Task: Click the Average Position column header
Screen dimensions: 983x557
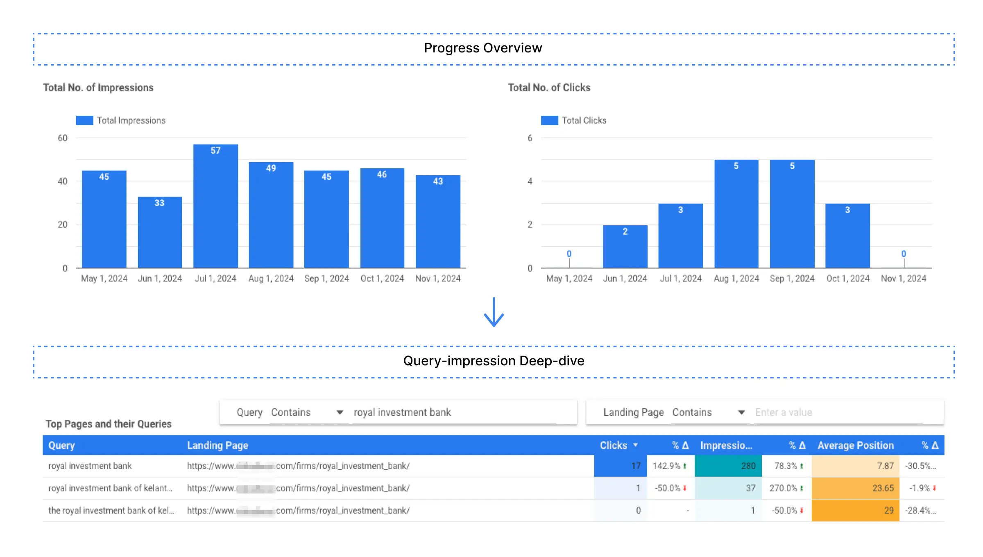Action: click(x=855, y=445)
